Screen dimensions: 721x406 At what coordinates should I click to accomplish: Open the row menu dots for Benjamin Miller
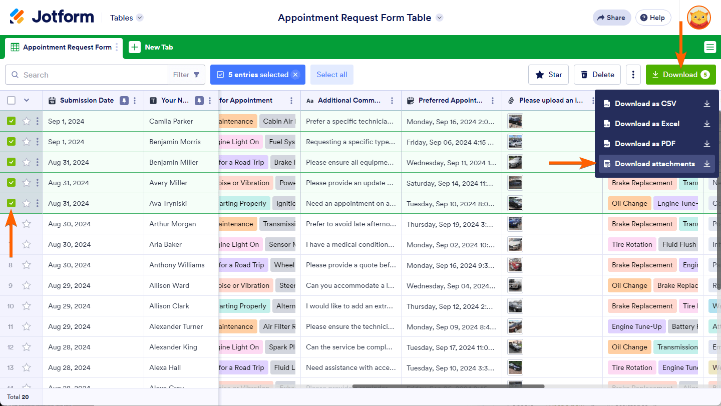pos(38,162)
